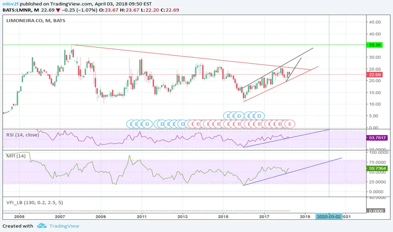Click the 2013 label on the time axis
This screenshot has height=232, width=393.
point(183,217)
